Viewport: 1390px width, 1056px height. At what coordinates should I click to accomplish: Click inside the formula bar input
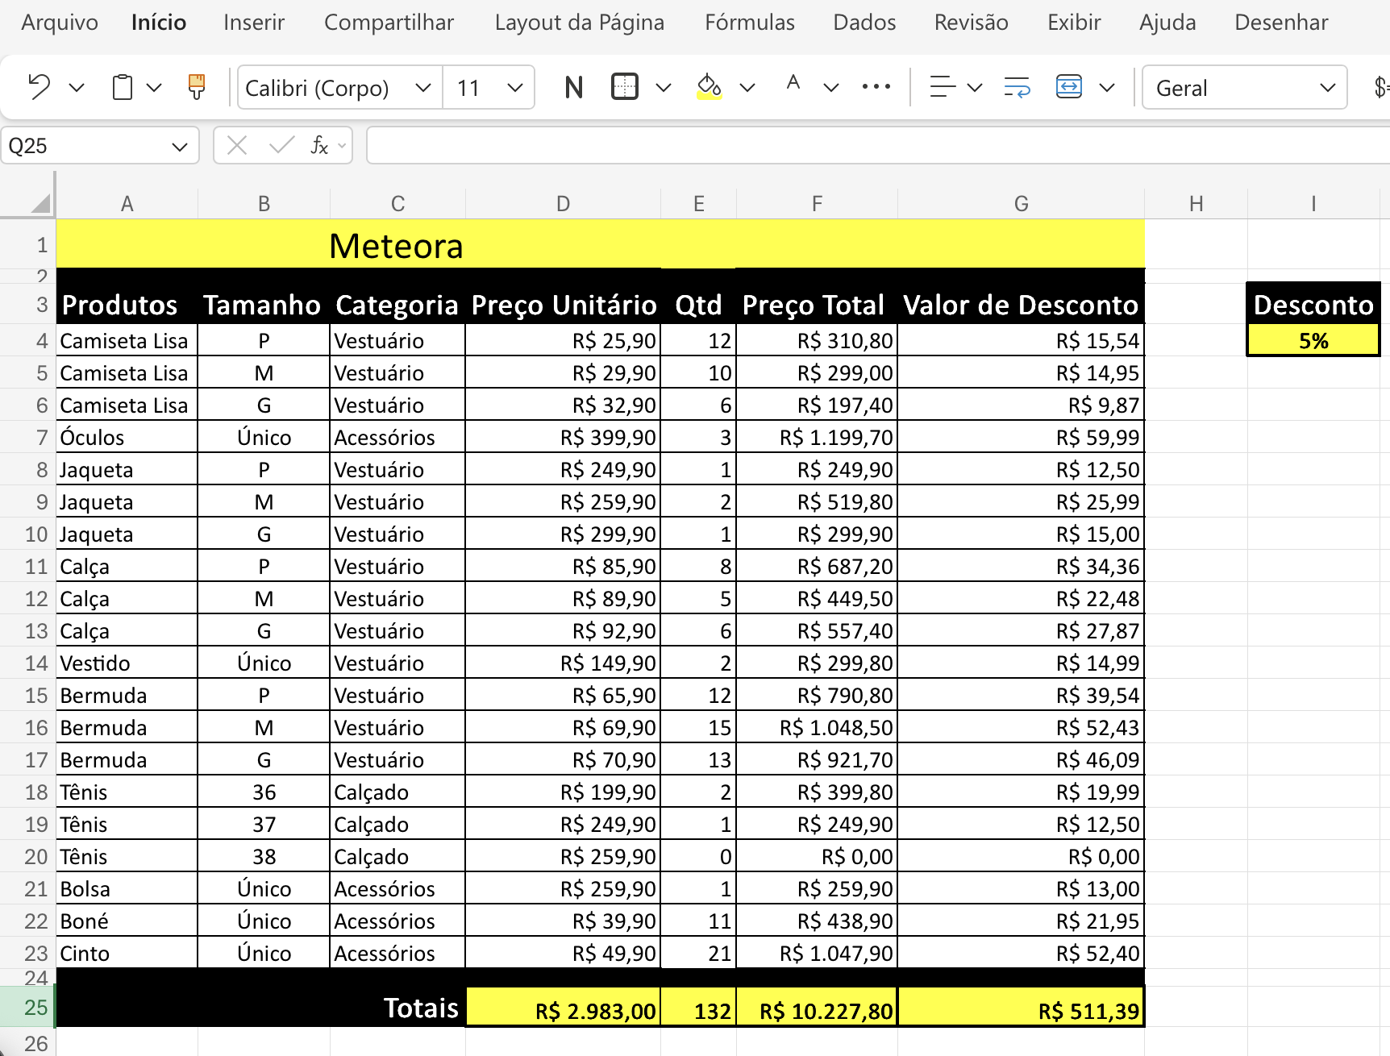point(878,145)
